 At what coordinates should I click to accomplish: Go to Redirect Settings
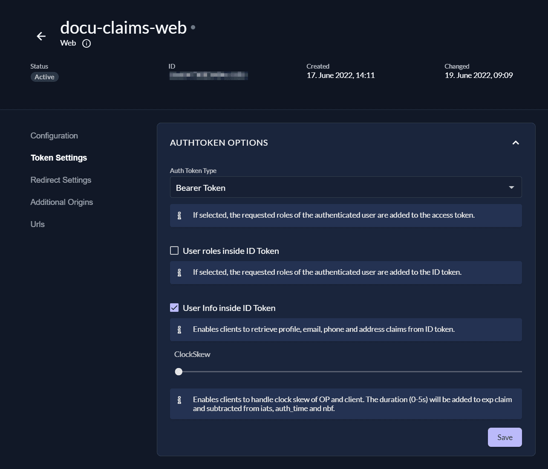click(61, 180)
